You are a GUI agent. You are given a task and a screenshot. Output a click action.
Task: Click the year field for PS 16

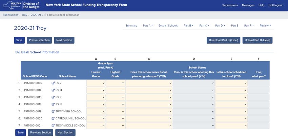point(259,97)
